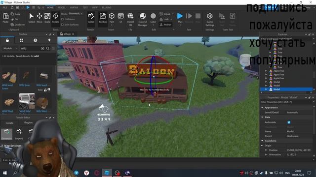Open the Toolbox Inventory grid tab
Screen dimensions: 316x177
click(x=21, y=40)
